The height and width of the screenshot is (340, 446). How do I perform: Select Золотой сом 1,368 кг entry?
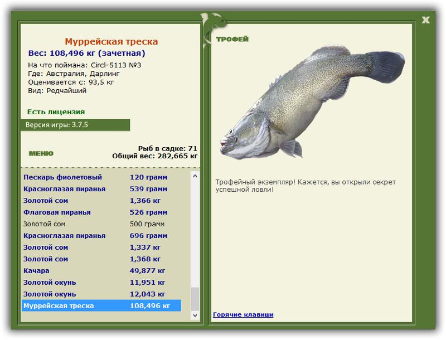coord(101,259)
